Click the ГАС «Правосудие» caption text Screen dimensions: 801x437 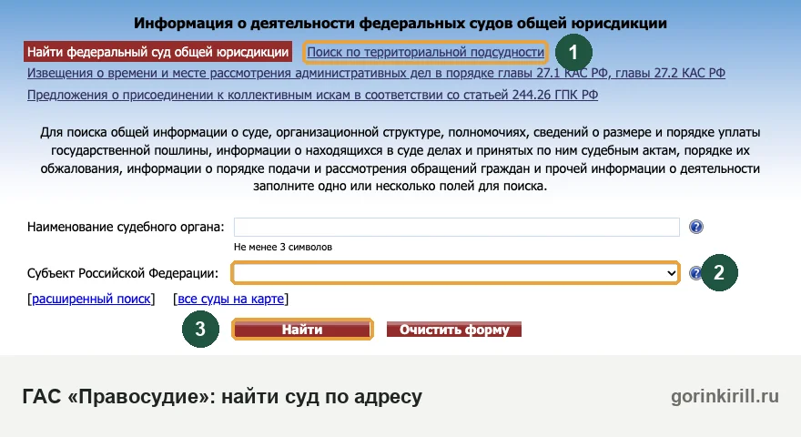(x=222, y=397)
